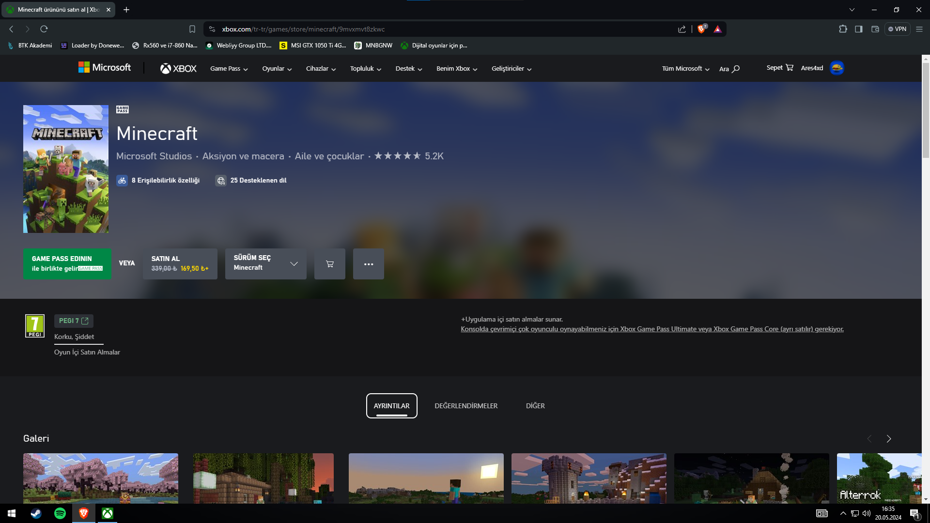This screenshot has height=523, width=930.
Task: Toggle the Brave VPN button
Action: [897, 29]
